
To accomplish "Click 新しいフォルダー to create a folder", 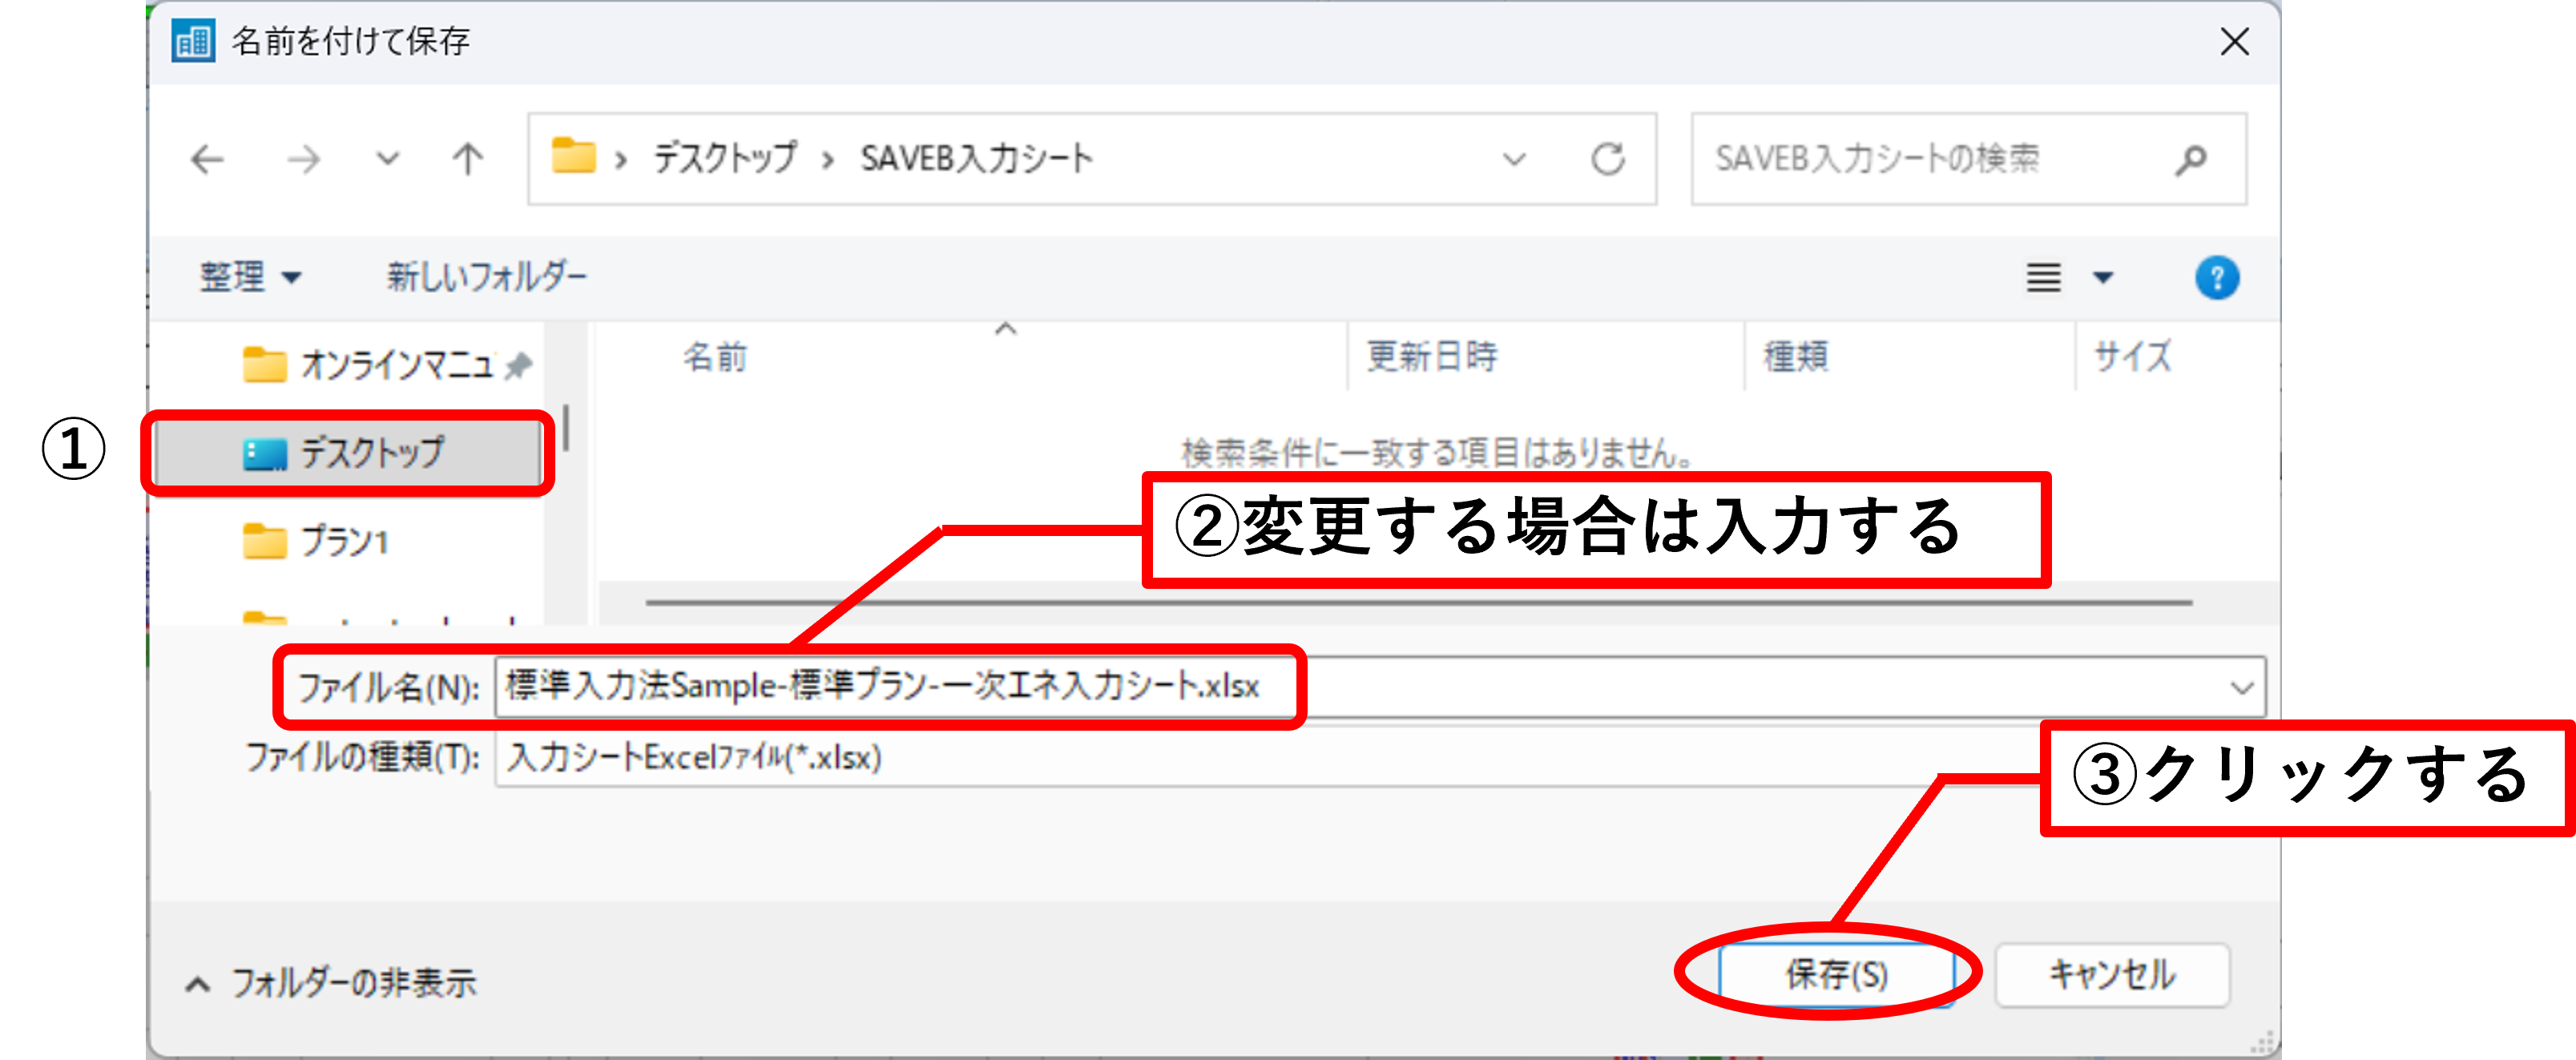I will click(487, 277).
